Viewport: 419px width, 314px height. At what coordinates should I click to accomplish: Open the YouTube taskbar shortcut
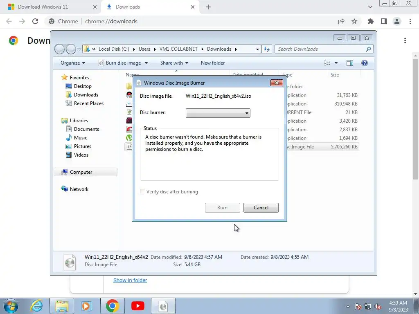[138, 306]
